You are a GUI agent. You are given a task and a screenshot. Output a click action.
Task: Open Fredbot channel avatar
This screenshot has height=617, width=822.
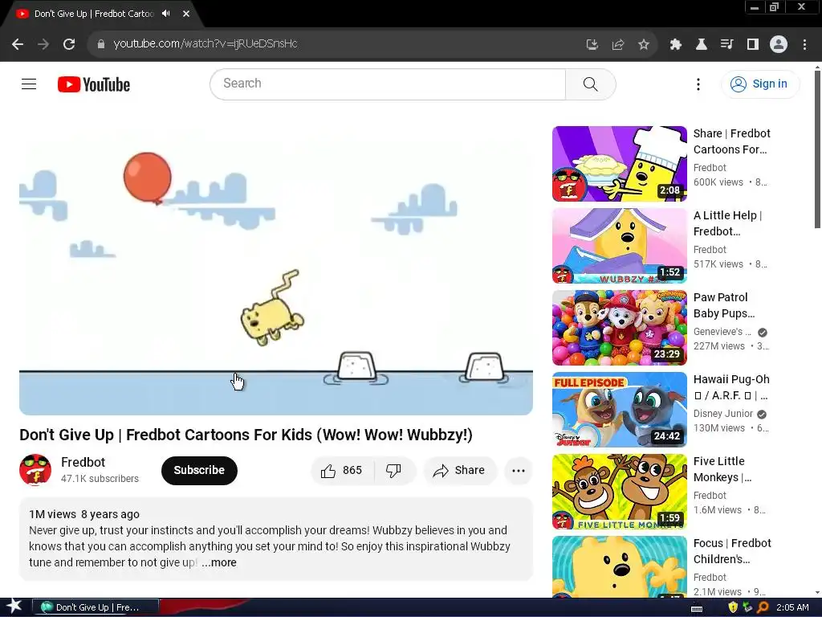coord(35,469)
